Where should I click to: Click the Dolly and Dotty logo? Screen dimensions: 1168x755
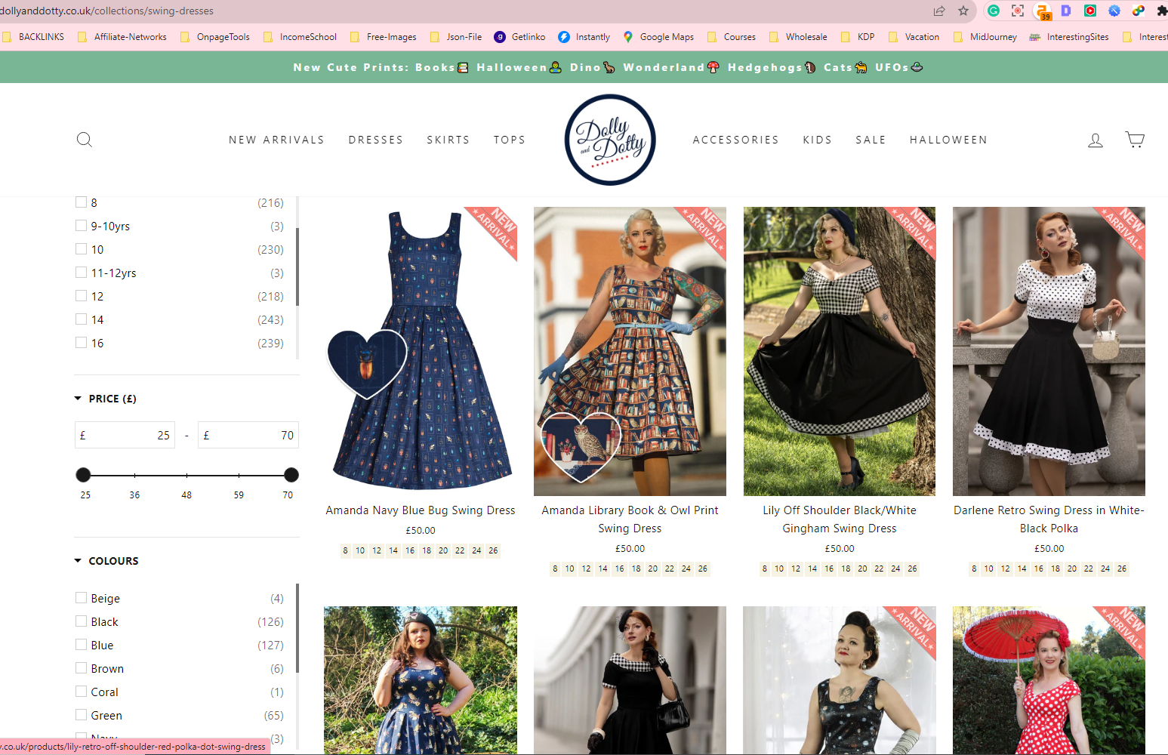[x=610, y=140]
